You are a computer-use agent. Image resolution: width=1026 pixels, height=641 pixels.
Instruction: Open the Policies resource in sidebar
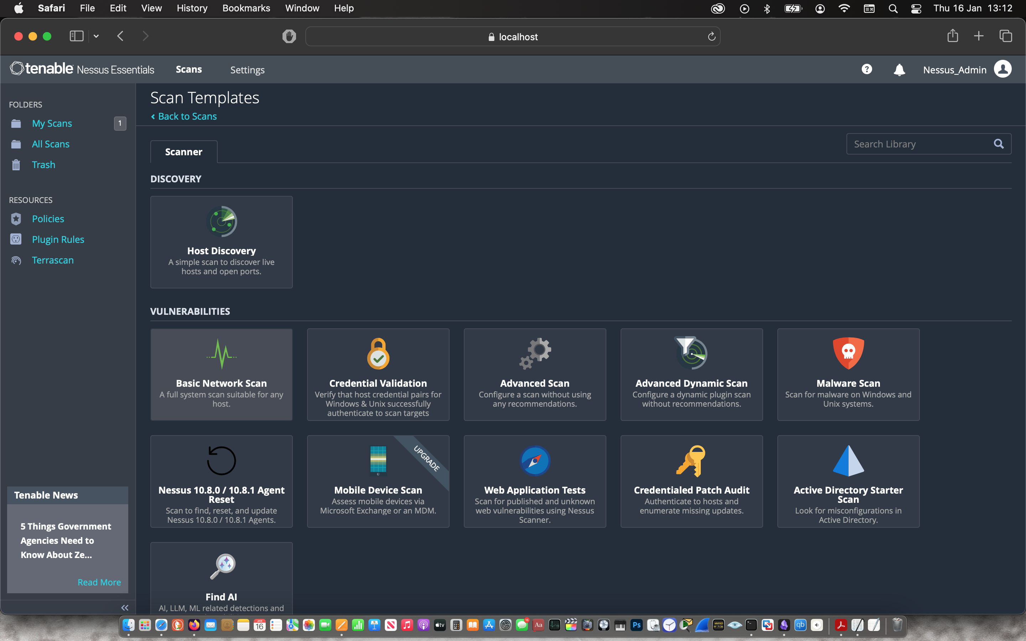point(48,219)
